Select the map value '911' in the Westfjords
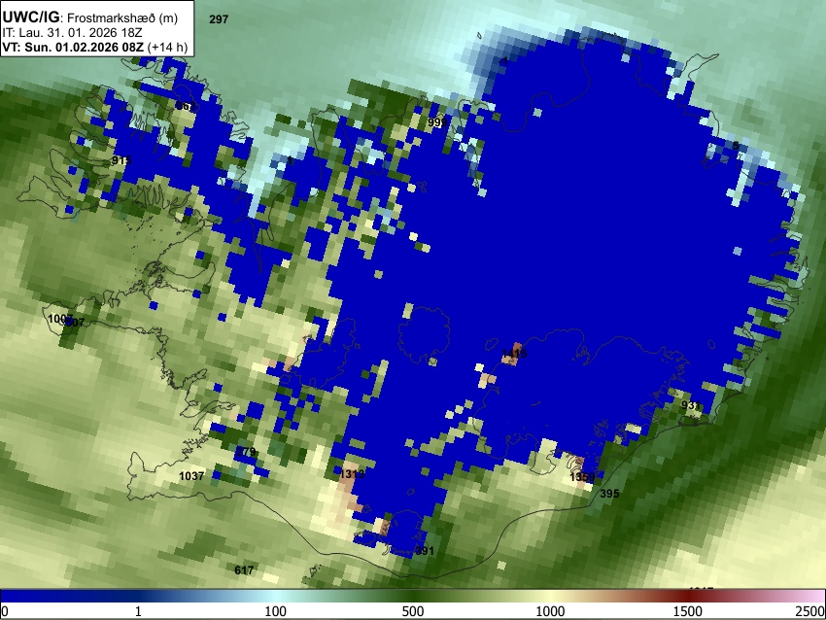Image resolution: width=826 pixels, height=620 pixels. (x=121, y=160)
